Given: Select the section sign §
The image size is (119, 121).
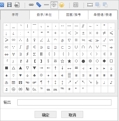Looking at the screenshot, I should (48, 61).
